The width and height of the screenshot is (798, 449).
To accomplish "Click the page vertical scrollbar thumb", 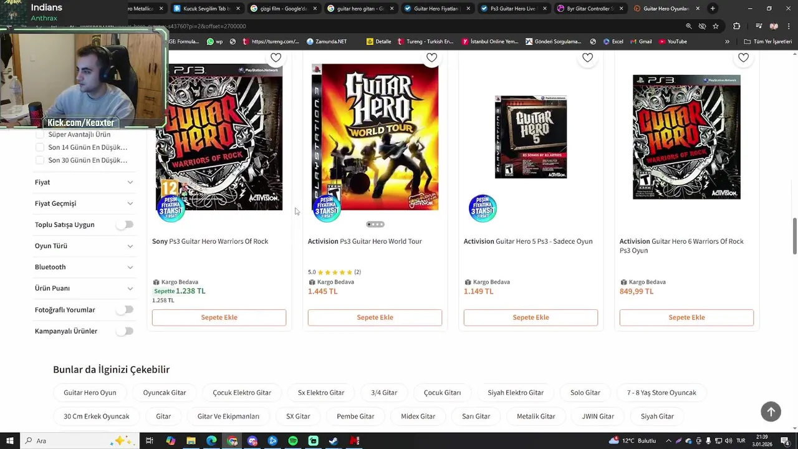I will click(x=794, y=236).
